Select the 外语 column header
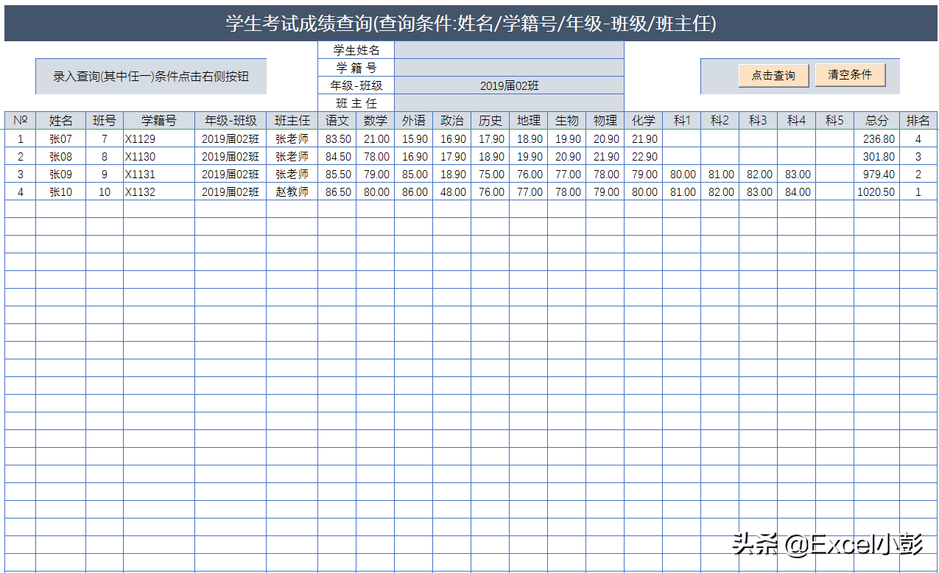Image resolution: width=939 pixels, height=573 pixels. pos(414,121)
